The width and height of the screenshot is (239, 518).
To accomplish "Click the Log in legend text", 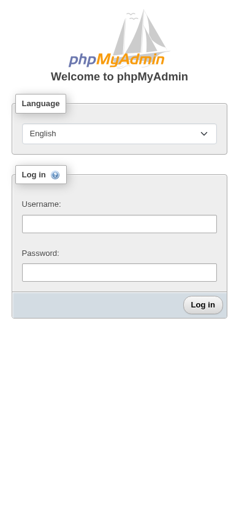I will (x=34, y=175).
